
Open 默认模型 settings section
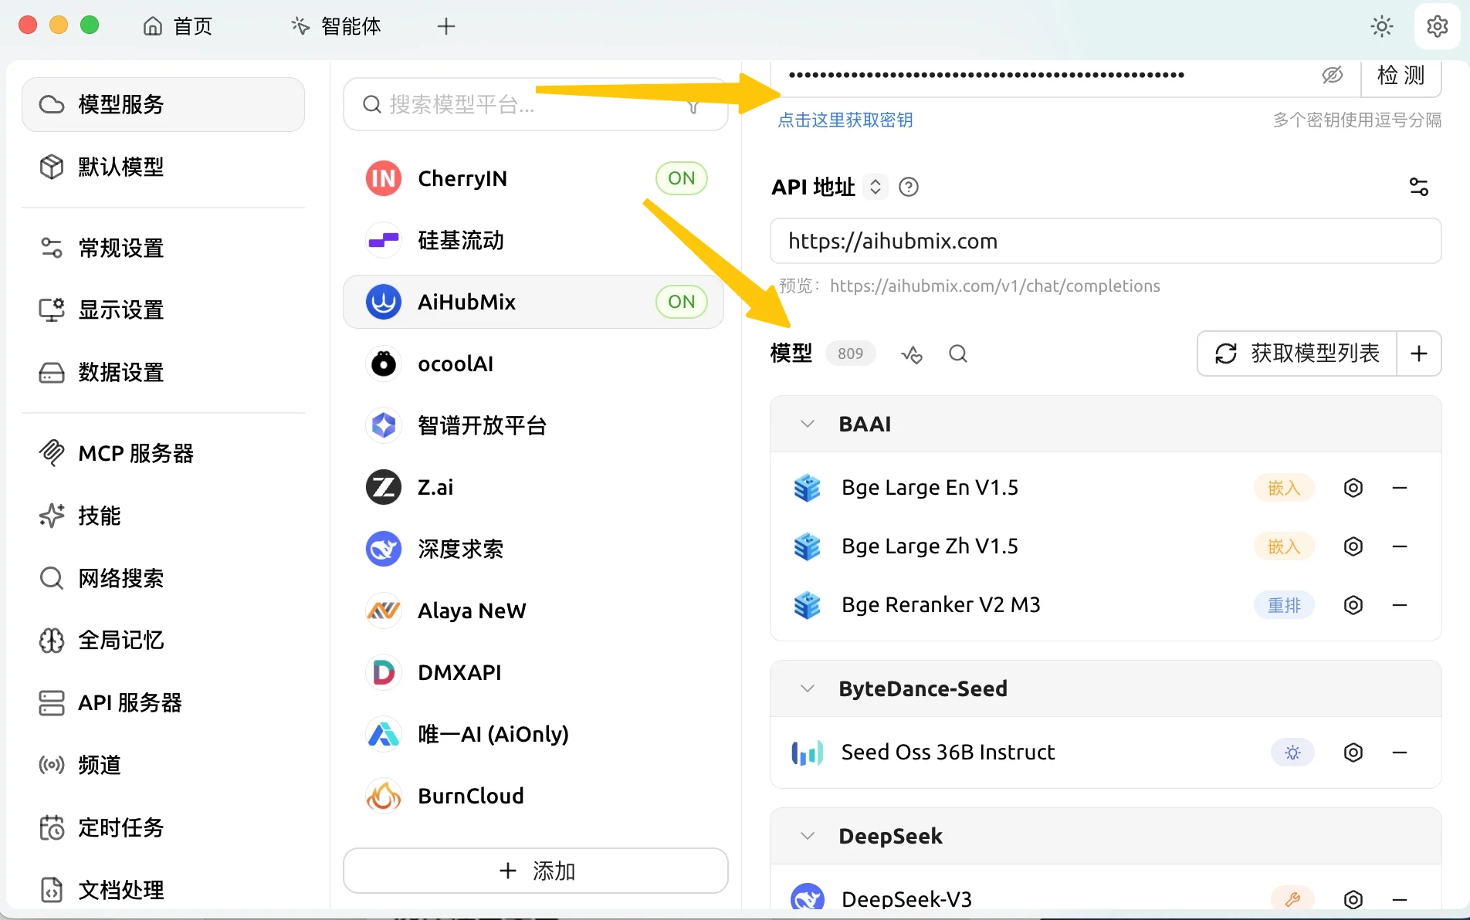pos(164,167)
